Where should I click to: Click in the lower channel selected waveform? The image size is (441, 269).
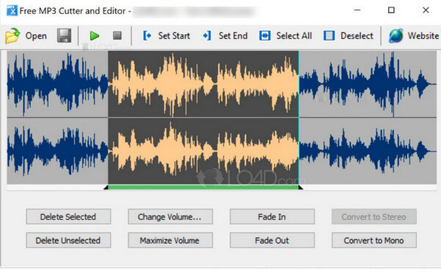point(203,151)
